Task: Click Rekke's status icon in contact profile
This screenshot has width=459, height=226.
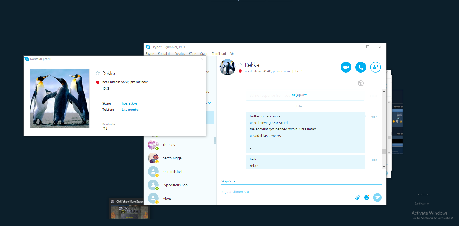Action: [98, 82]
